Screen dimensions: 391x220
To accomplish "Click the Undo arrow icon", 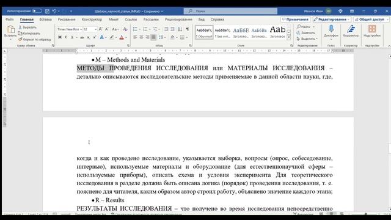I will pos(54,11).
